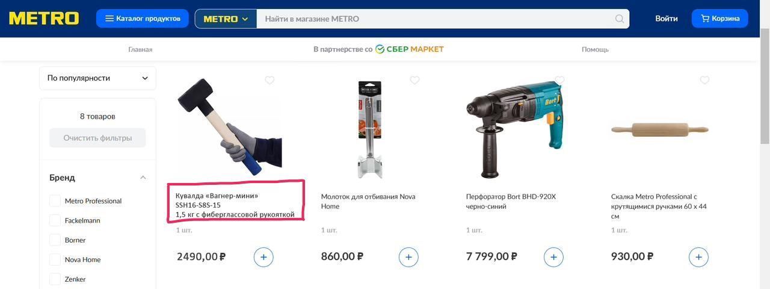Open the Корзина cart button
770x289 pixels.
click(720, 19)
